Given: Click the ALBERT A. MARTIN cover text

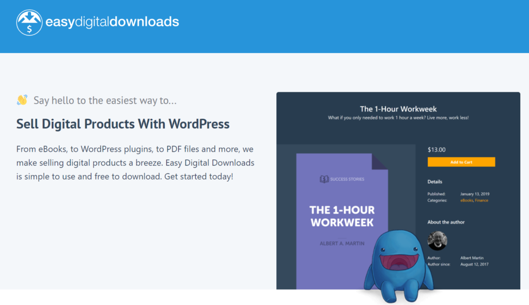Looking at the screenshot, I should pos(342,243).
